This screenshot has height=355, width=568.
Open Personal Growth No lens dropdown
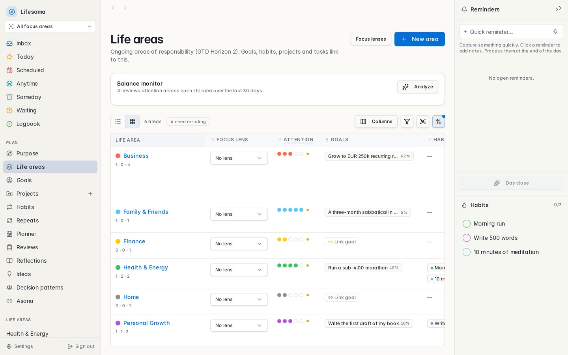tap(239, 325)
